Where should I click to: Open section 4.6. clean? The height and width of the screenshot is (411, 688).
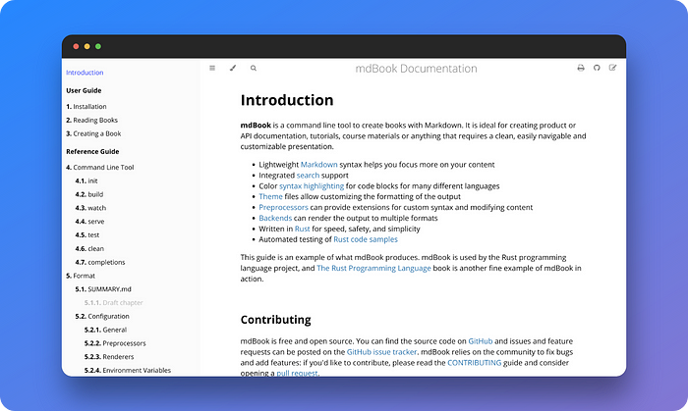tap(89, 248)
